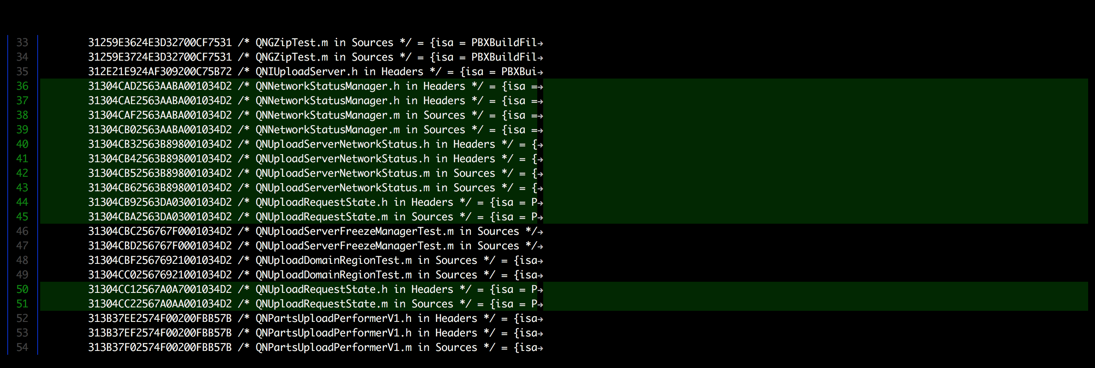Image resolution: width=1095 pixels, height=368 pixels.
Task: Click QNNetworkStatusManager.m text on line 38
Action: coord(328,115)
